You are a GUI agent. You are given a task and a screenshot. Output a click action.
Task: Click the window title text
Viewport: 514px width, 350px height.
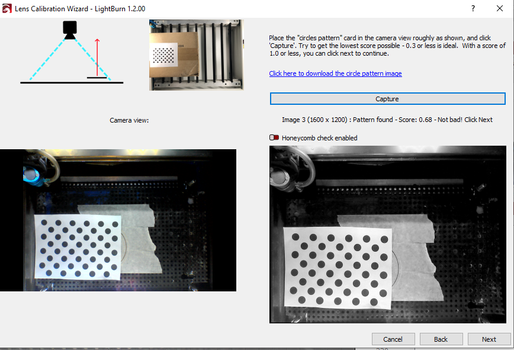(80, 9)
